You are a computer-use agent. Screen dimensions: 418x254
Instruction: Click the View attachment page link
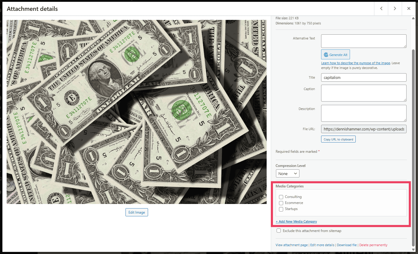(x=291, y=245)
